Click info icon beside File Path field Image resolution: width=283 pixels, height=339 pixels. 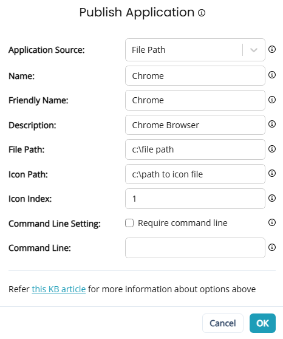[x=272, y=149]
